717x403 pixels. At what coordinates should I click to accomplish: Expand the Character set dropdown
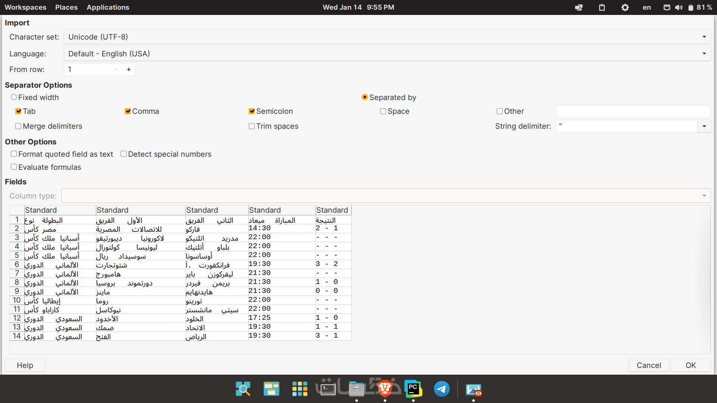(x=704, y=37)
